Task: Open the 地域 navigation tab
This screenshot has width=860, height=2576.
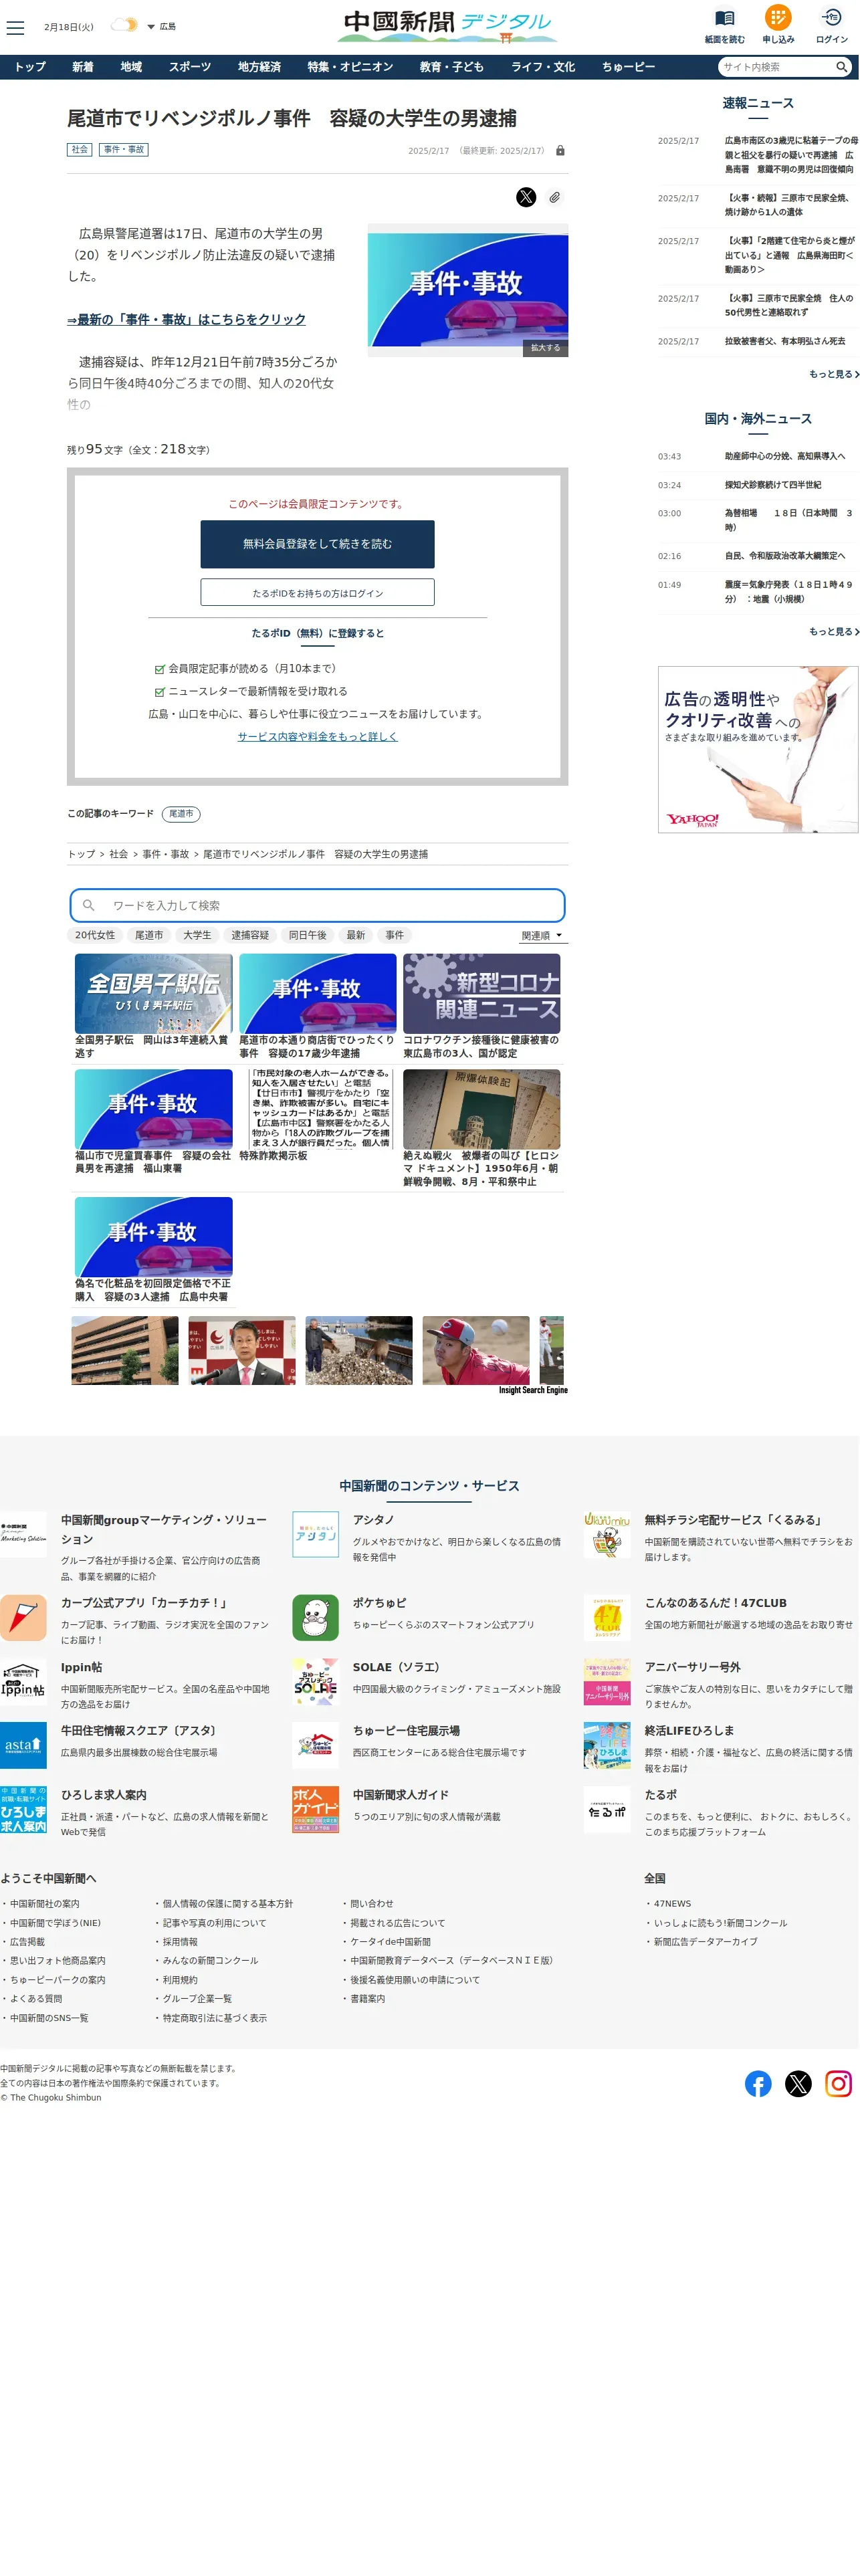Action: coord(131,67)
